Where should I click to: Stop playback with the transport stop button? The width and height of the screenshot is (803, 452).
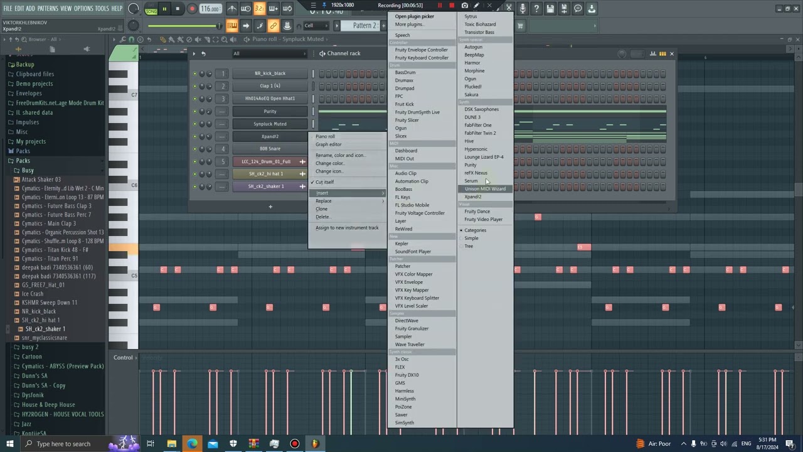click(x=178, y=9)
